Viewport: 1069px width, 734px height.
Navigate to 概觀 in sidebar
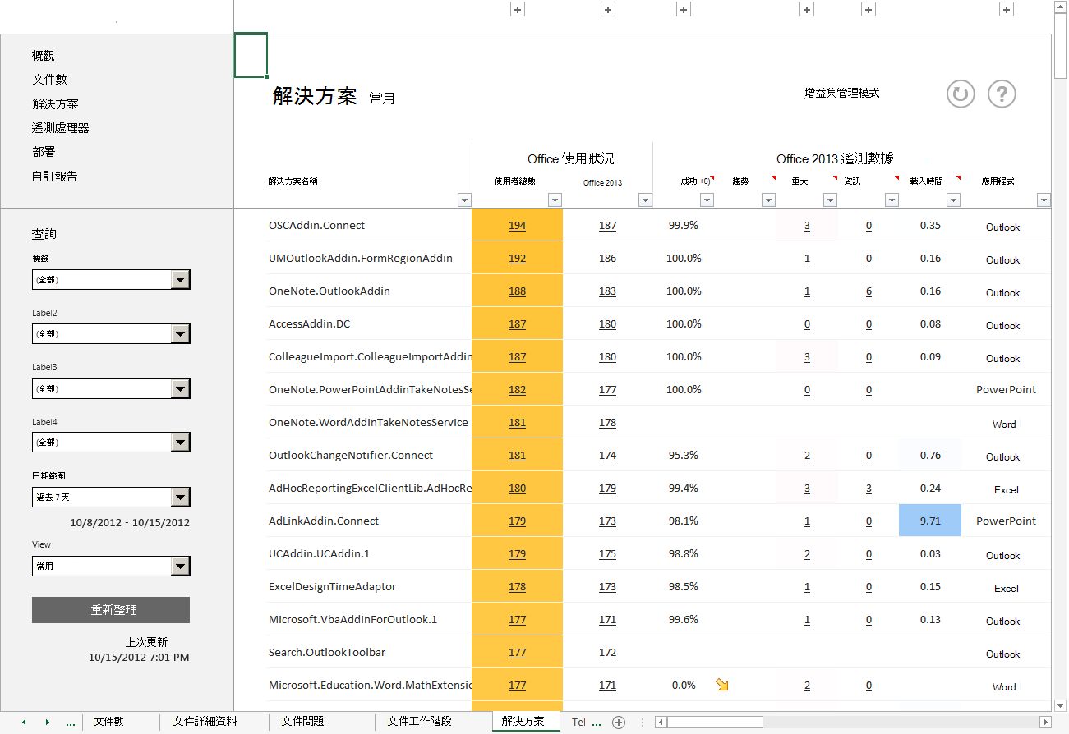44,56
